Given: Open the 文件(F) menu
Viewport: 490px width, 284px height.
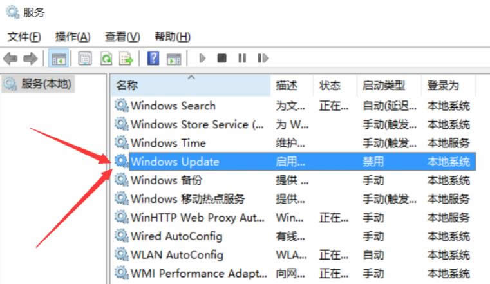Looking at the screenshot, I should coord(24,37).
